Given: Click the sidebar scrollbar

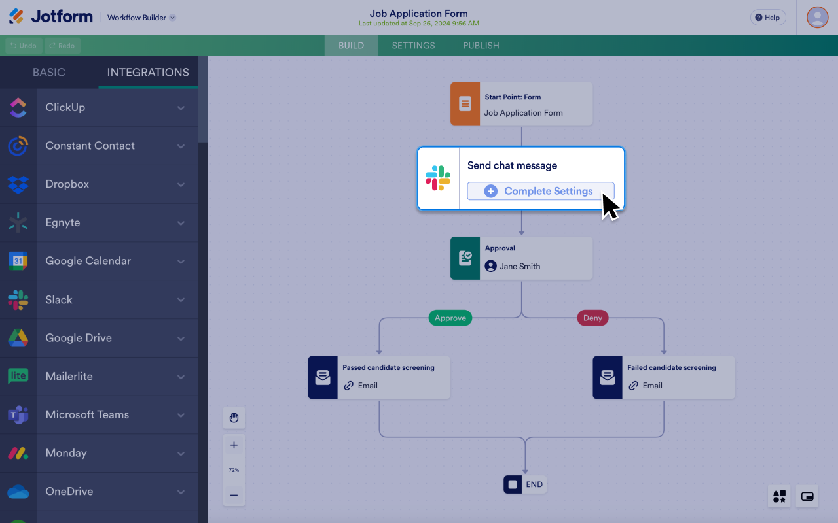Looking at the screenshot, I should coord(203,99).
